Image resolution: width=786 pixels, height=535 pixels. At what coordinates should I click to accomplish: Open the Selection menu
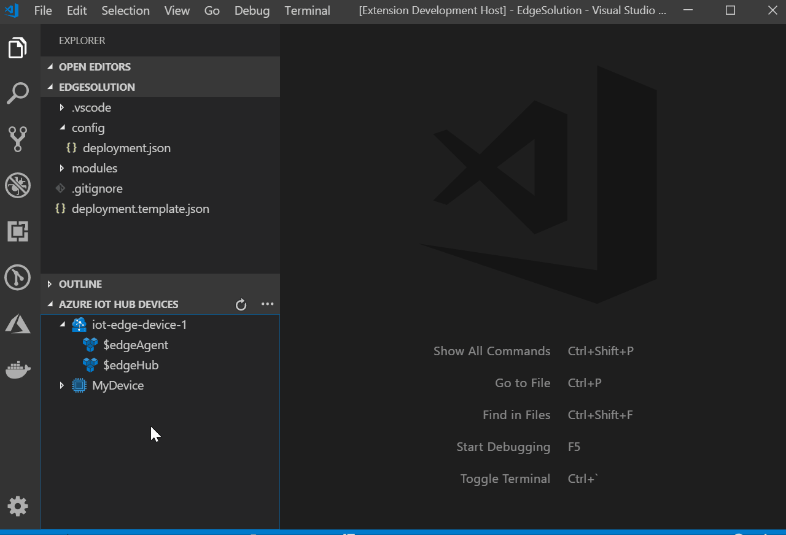click(x=125, y=10)
